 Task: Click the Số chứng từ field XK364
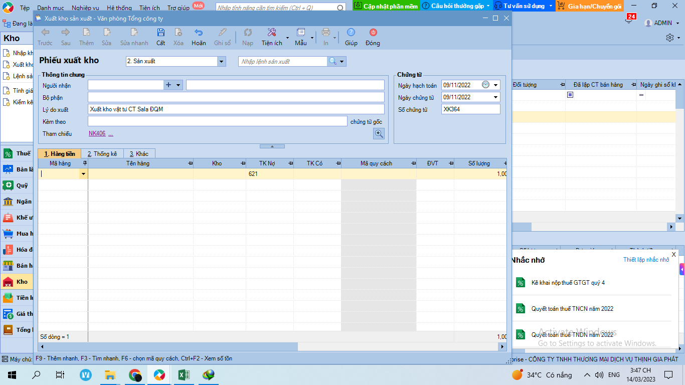[471, 109]
